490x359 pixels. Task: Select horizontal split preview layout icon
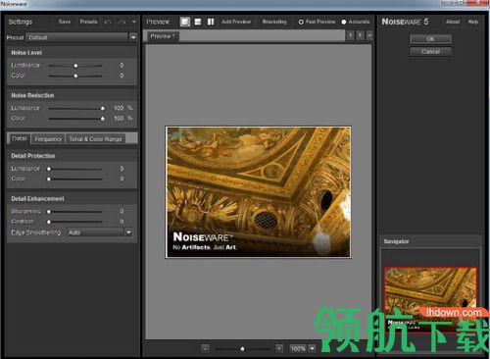[x=198, y=22]
